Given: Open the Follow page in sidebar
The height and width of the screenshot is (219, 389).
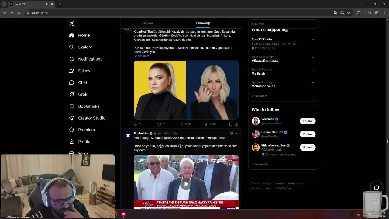Looking at the screenshot, I should (x=80, y=71).
